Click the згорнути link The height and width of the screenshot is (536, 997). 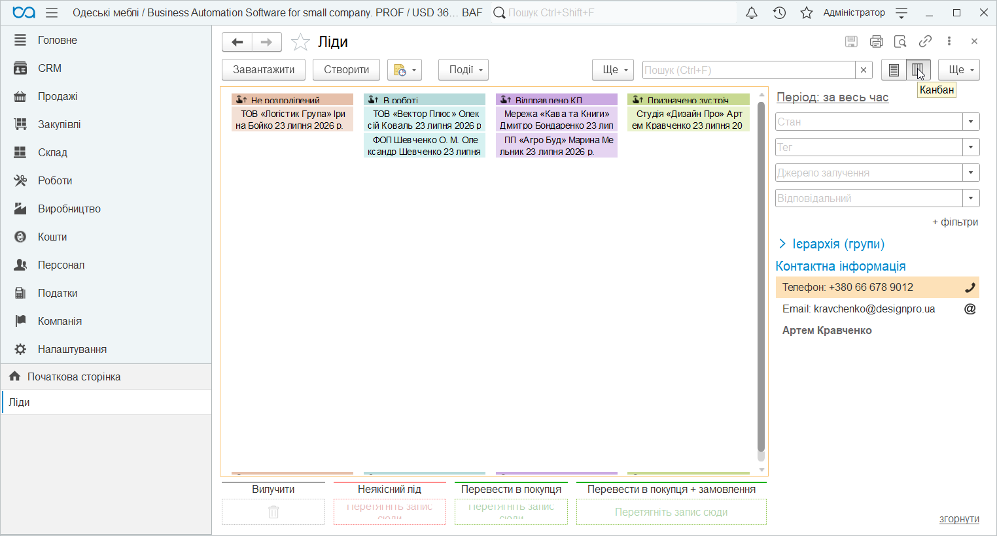point(959,519)
